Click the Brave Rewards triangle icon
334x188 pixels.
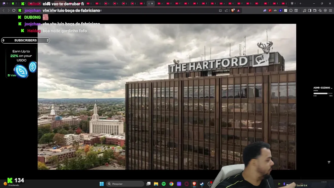coord(238,10)
